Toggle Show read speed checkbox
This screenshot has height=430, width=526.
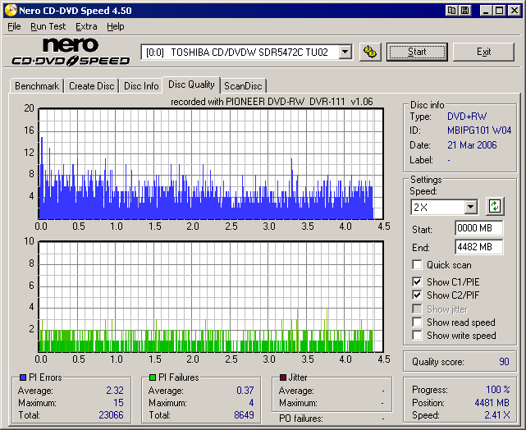(418, 322)
